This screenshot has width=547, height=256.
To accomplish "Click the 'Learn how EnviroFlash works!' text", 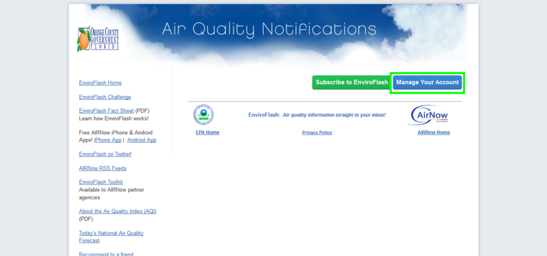I will point(114,118).
